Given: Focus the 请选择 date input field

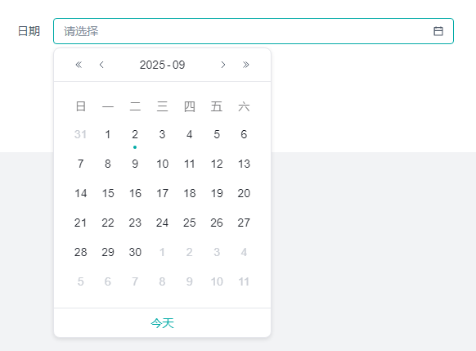Looking at the screenshot, I should pyautogui.click(x=254, y=31).
